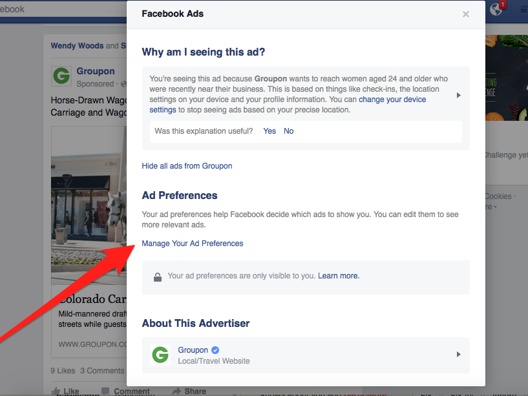The height and width of the screenshot is (396, 528).
Task: Answer No to the explanation useful question
Action: 288,131
